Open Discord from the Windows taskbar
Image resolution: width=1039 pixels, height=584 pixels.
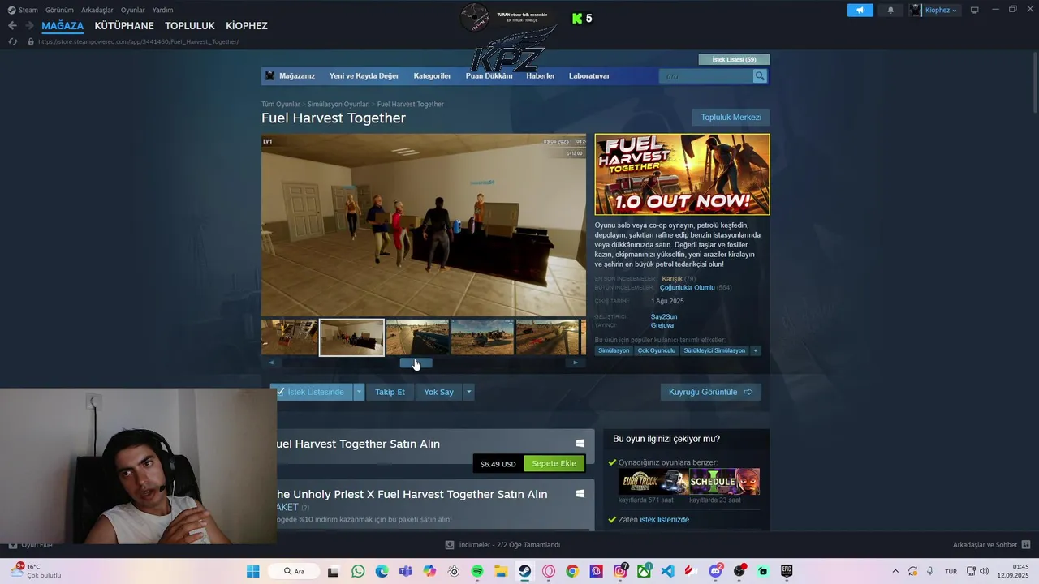[x=715, y=571]
